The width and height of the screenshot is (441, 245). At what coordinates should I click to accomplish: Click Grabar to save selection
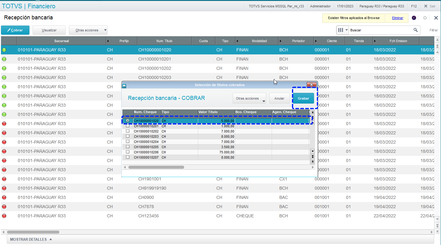pos(303,98)
